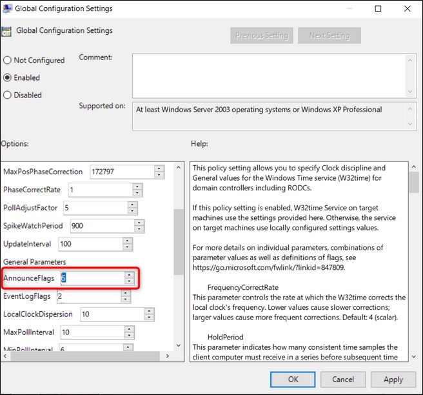Click the Previous Setting button
This screenshot has width=423, height=395.
[x=261, y=35]
